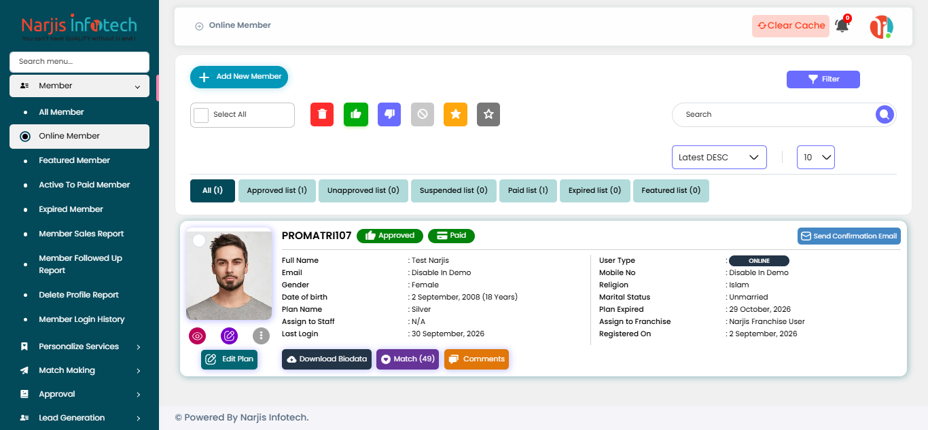928x430 pixels.
Task: Click the blue search magnifier icon
Action: click(884, 115)
